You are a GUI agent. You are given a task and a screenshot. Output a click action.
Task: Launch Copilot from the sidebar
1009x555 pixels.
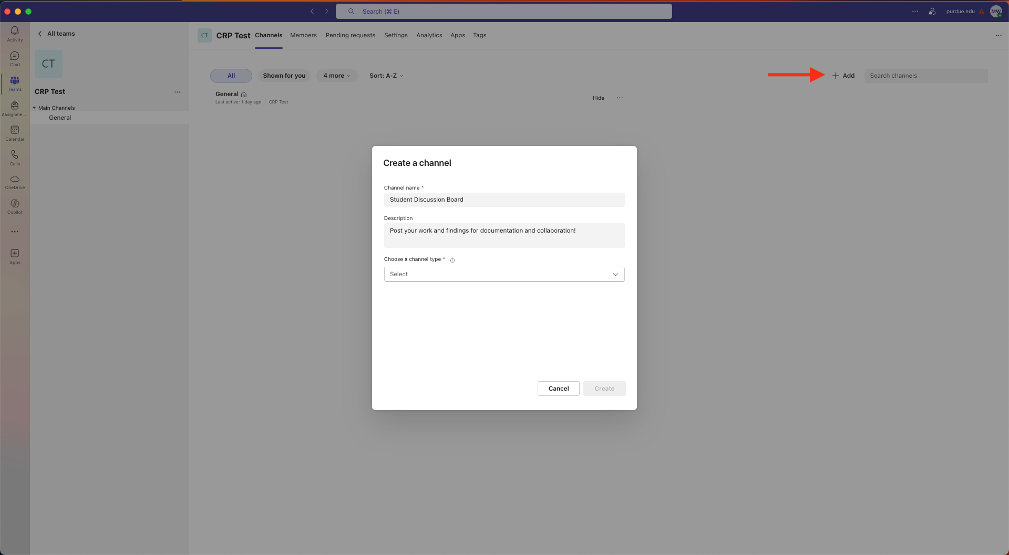(15, 205)
